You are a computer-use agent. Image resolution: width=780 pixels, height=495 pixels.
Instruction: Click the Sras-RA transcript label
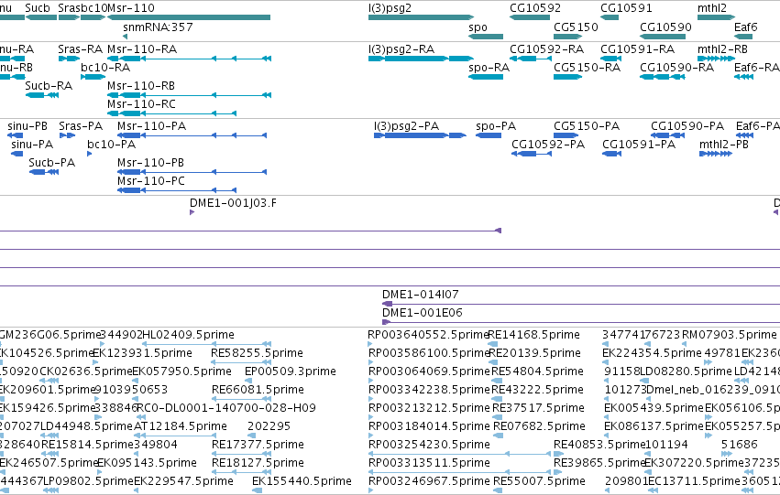click(80, 49)
